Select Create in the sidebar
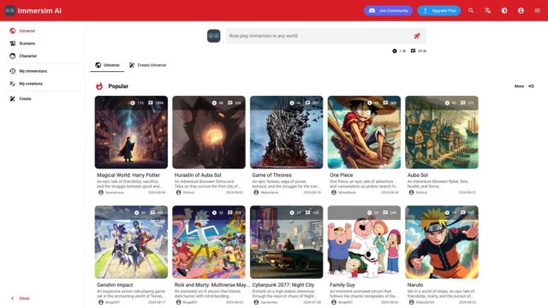The image size is (548, 308). (44, 98)
